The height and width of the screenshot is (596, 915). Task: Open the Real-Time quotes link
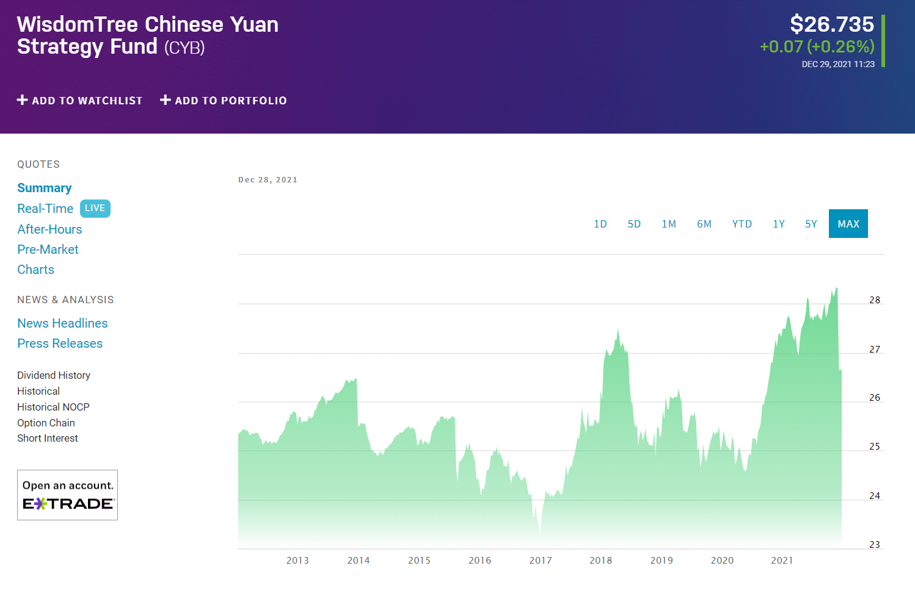point(45,209)
